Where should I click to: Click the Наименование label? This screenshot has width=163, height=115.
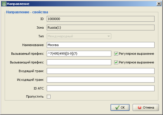coord(33,45)
